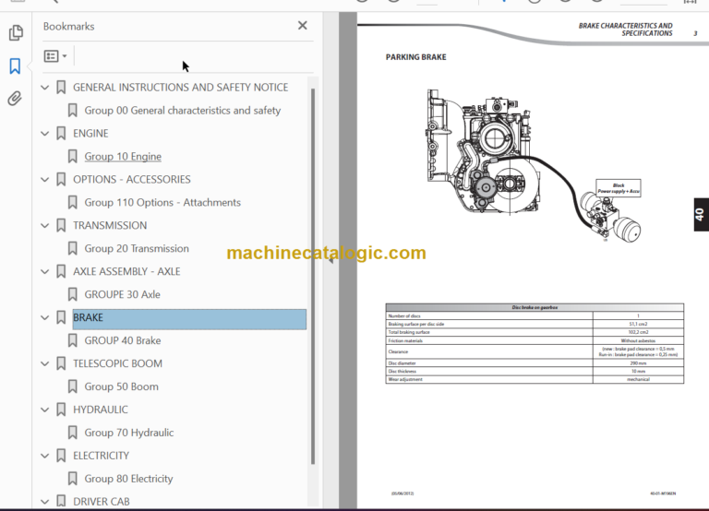The width and height of the screenshot is (709, 511).
Task: Collapse the ENGINE bookmark group
Action: click(x=44, y=134)
